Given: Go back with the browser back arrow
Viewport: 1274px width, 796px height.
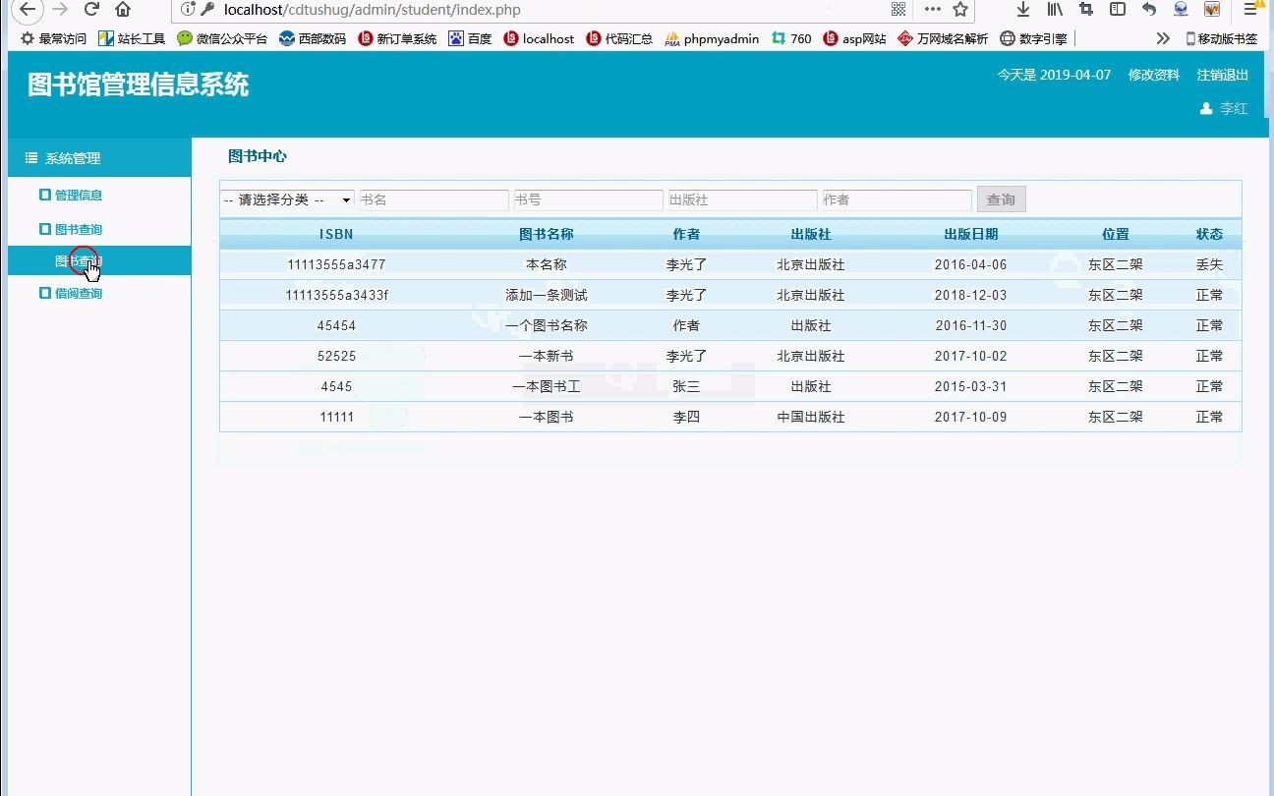Looking at the screenshot, I should point(28,9).
